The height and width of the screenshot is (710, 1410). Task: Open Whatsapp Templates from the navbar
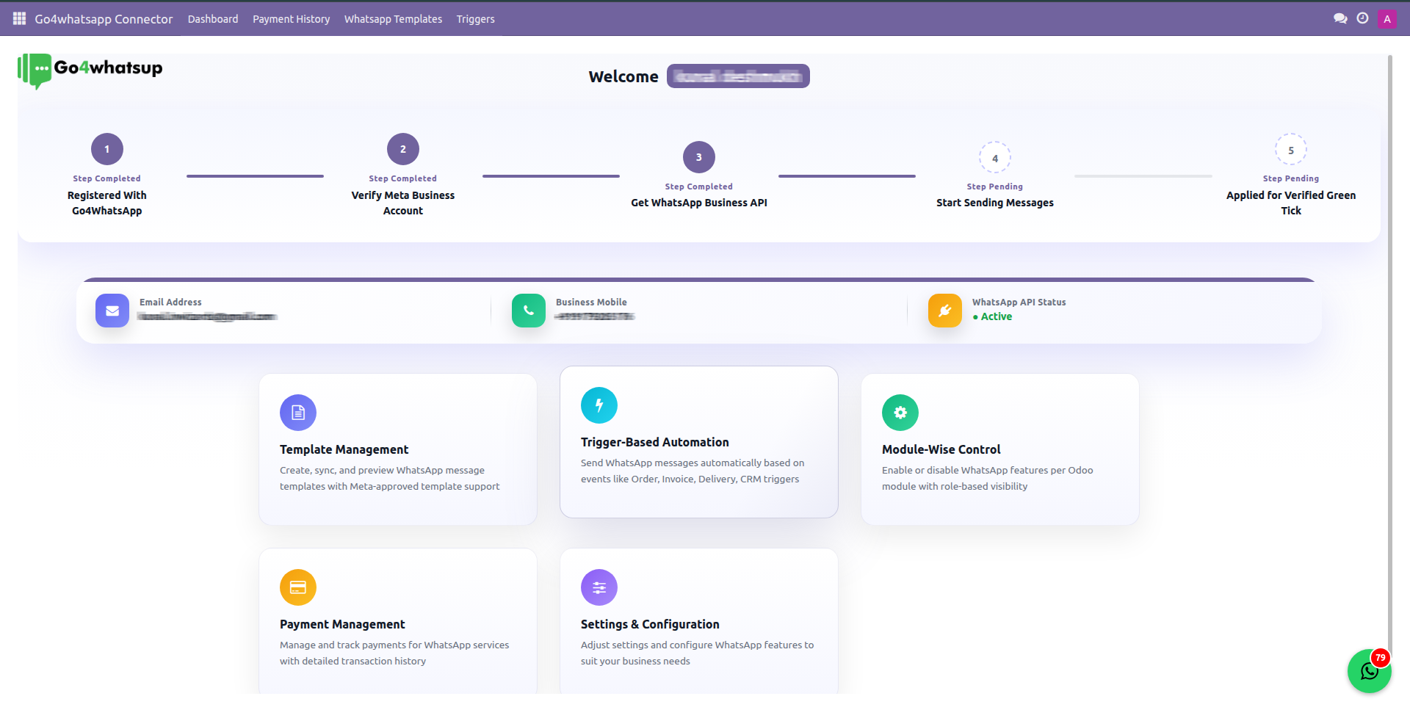click(393, 19)
